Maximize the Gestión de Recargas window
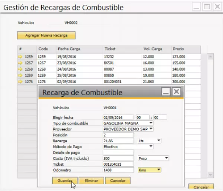 (x=207, y=7)
